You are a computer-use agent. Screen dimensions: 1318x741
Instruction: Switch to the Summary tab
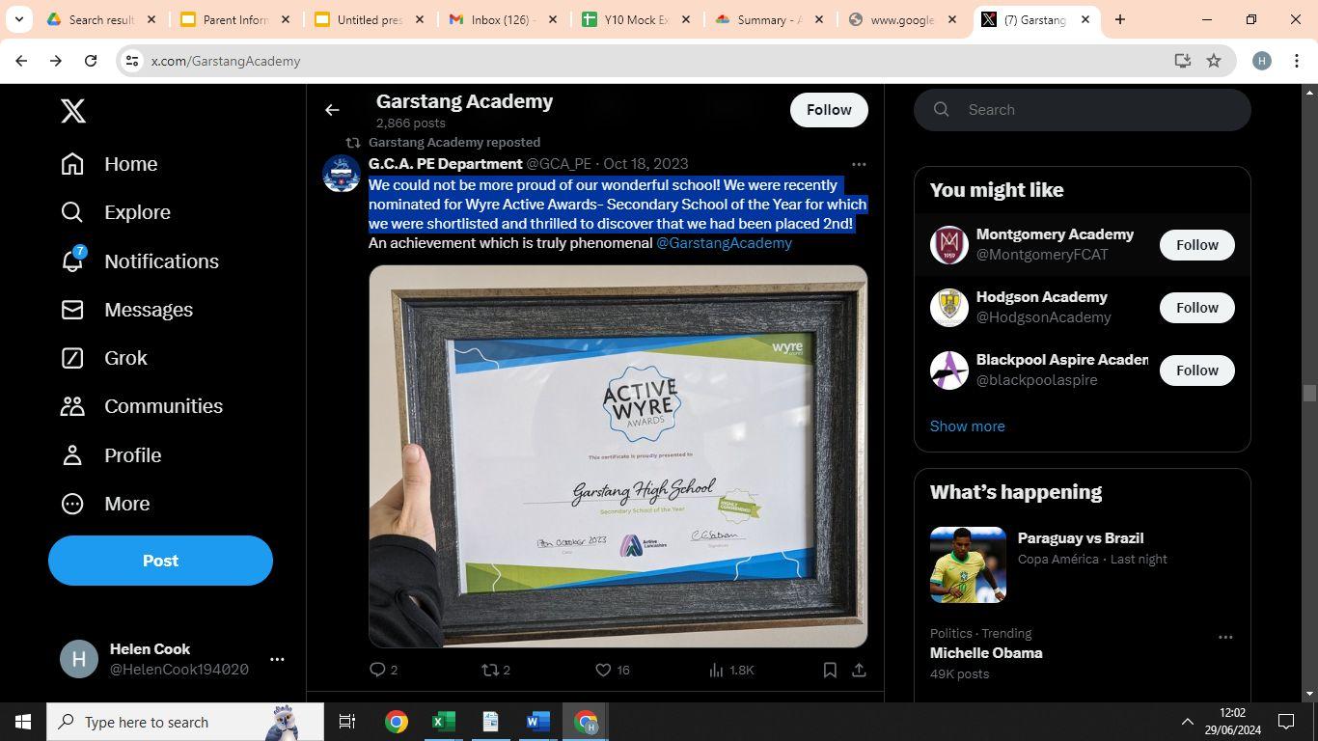(769, 19)
